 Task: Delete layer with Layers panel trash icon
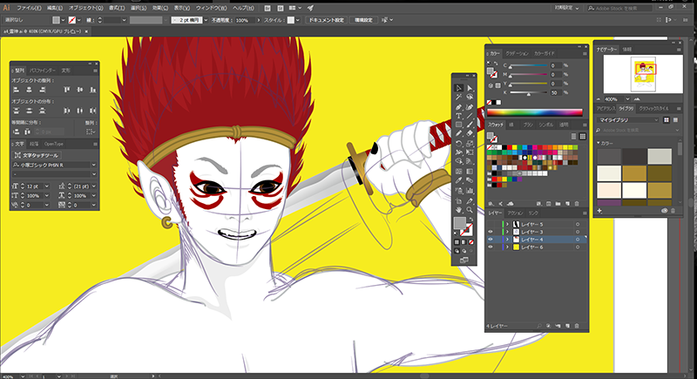(x=577, y=326)
